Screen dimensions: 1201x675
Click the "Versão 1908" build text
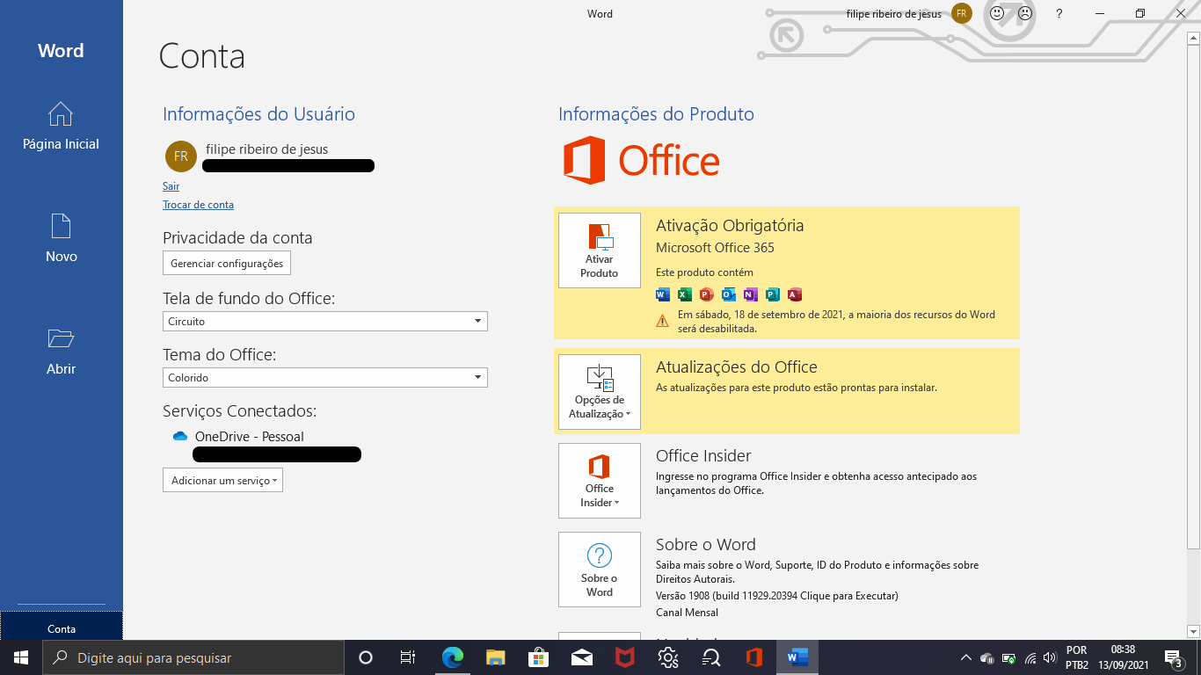tap(777, 596)
